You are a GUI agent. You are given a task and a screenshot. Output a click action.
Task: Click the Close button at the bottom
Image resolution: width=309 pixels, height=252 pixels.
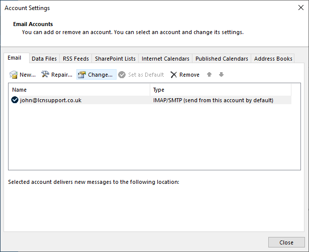pyautogui.click(x=286, y=242)
